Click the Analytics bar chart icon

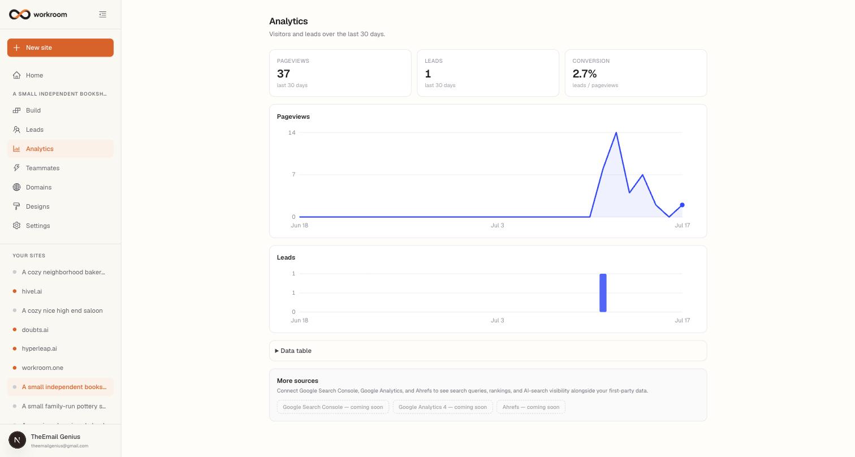coord(17,149)
